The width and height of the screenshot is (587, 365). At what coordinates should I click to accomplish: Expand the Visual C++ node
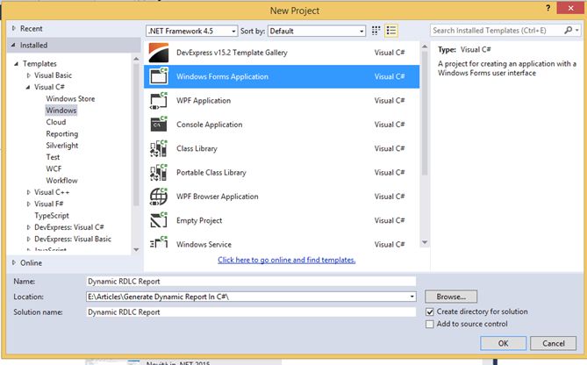[28, 192]
